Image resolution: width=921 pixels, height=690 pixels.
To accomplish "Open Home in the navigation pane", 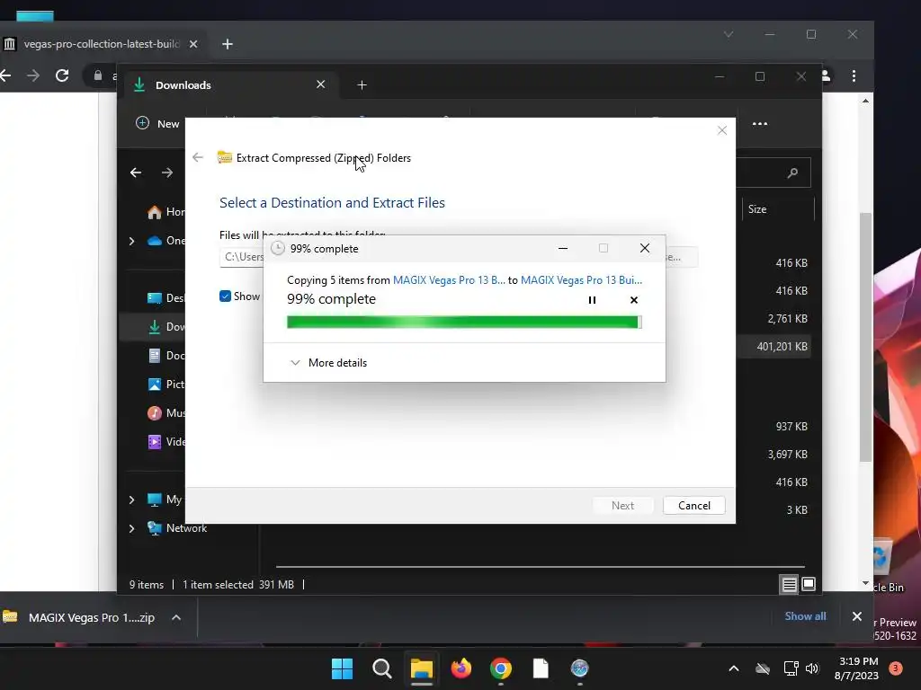I will coord(166,212).
